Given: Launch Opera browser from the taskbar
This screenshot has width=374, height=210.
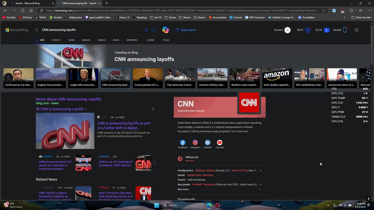Looking at the screenshot, I should [x=217, y=205].
